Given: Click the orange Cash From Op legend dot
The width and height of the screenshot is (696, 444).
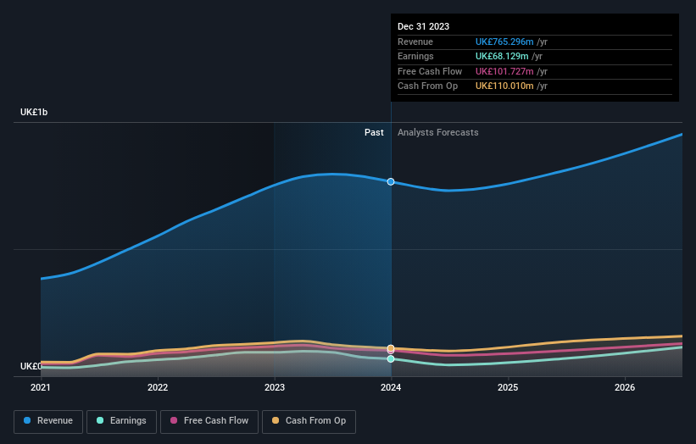Looking at the screenshot, I should [x=276, y=420].
